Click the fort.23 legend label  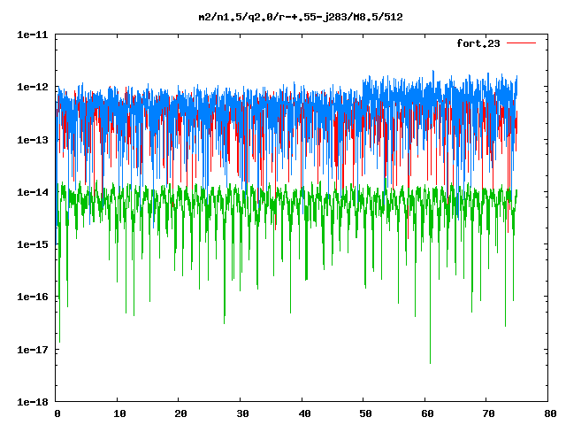pyautogui.click(x=478, y=43)
